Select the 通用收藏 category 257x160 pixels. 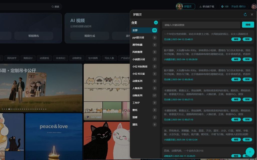(x=144, y=45)
